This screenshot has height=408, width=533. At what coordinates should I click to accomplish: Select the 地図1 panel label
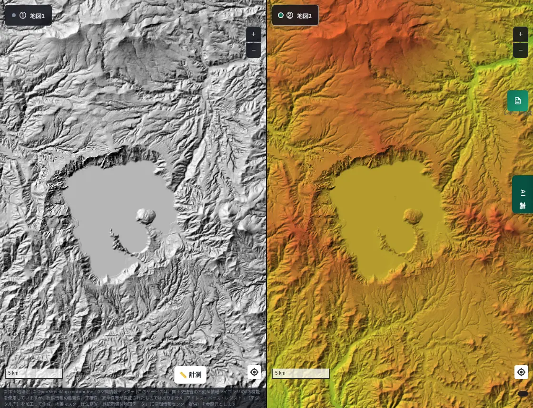[28, 15]
